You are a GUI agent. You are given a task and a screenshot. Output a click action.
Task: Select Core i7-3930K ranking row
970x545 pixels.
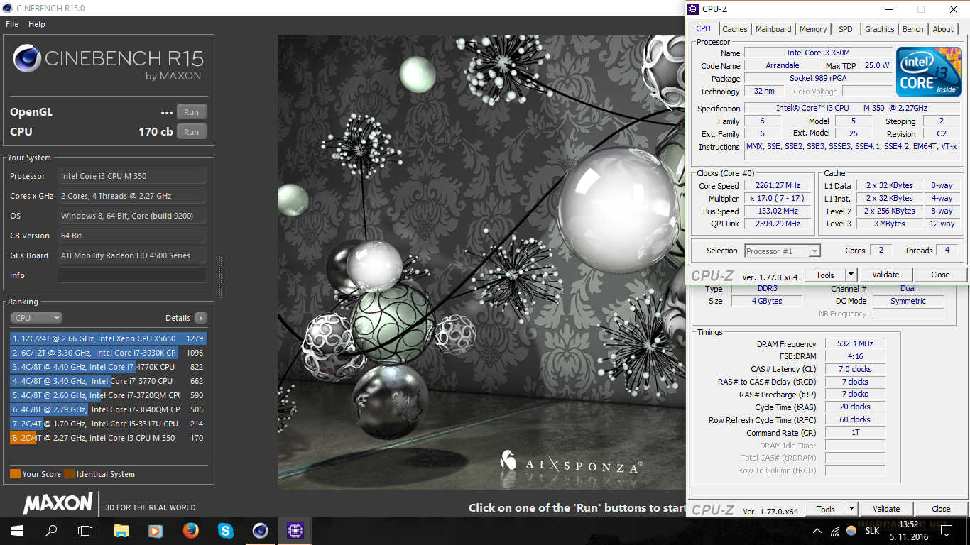coord(108,353)
